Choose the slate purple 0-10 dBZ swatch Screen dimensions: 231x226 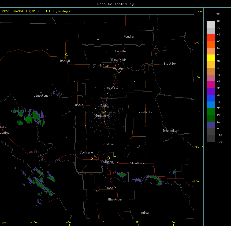coord(211,125)
